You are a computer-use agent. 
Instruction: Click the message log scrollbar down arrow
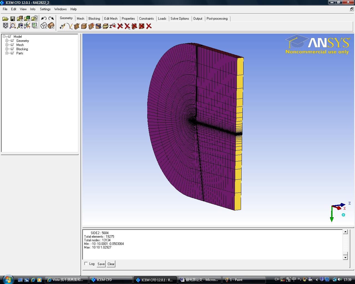coord(345,257)
